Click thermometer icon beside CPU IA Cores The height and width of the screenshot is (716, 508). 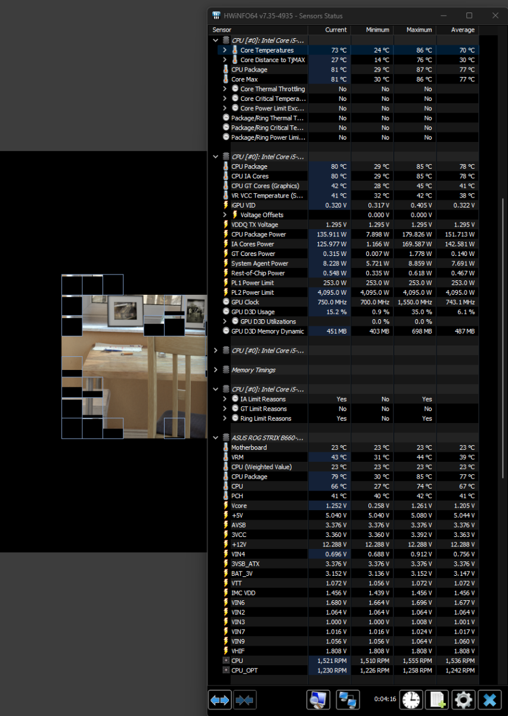(226, 176)
